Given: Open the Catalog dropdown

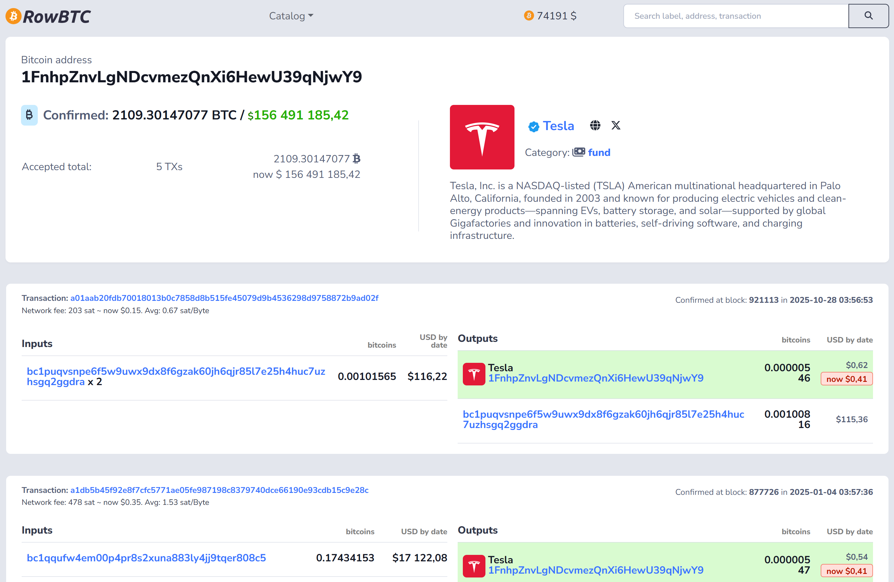Looking at the screenshot, I should 287,16.
